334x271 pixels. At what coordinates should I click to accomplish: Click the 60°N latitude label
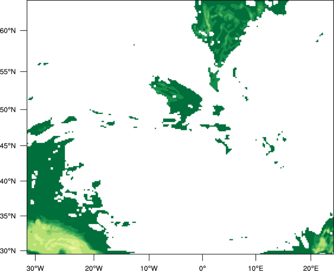tap(8, 30)
